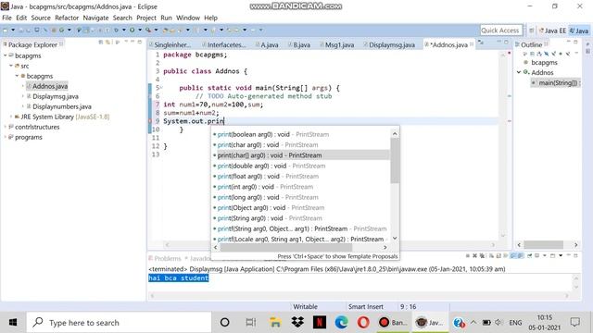Expand the programs project
593x333 pixels.
(6, 137)
